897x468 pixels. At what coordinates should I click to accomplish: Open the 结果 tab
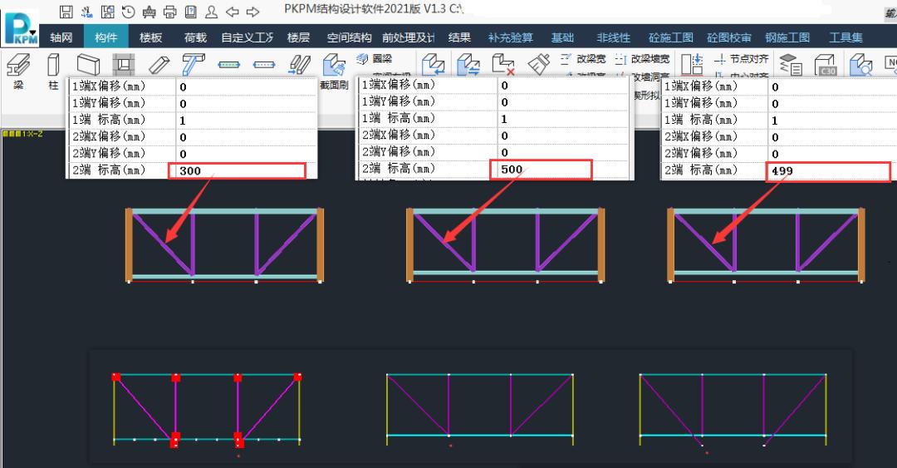point(459,37)
